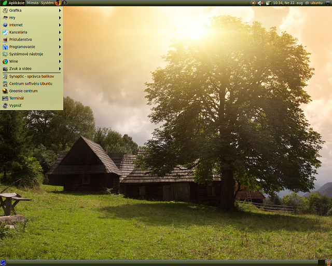Click the Terminál icon
Screen dimensions: 332x266
tap(5, 98)
